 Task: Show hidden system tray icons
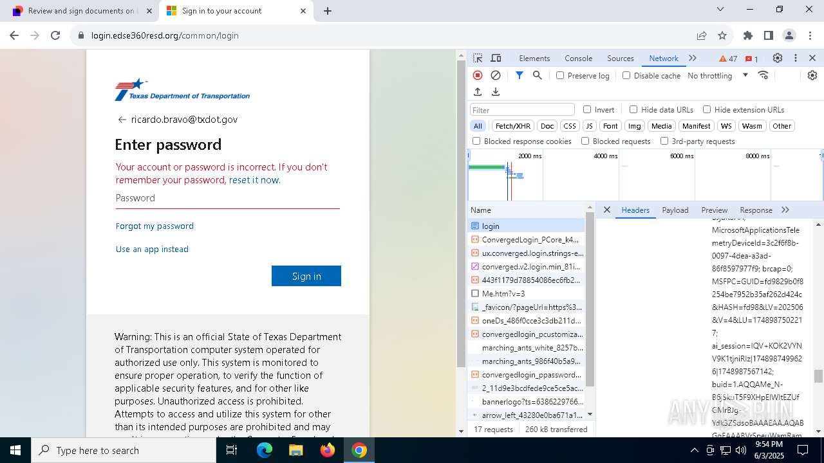pyautogui.click(x=694, y=450)
